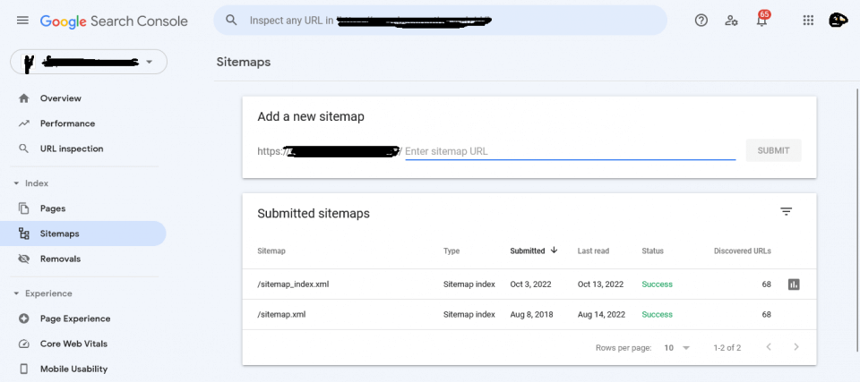Sort by the Sitemap column header
860x382 pixels.
coord(271,251)
